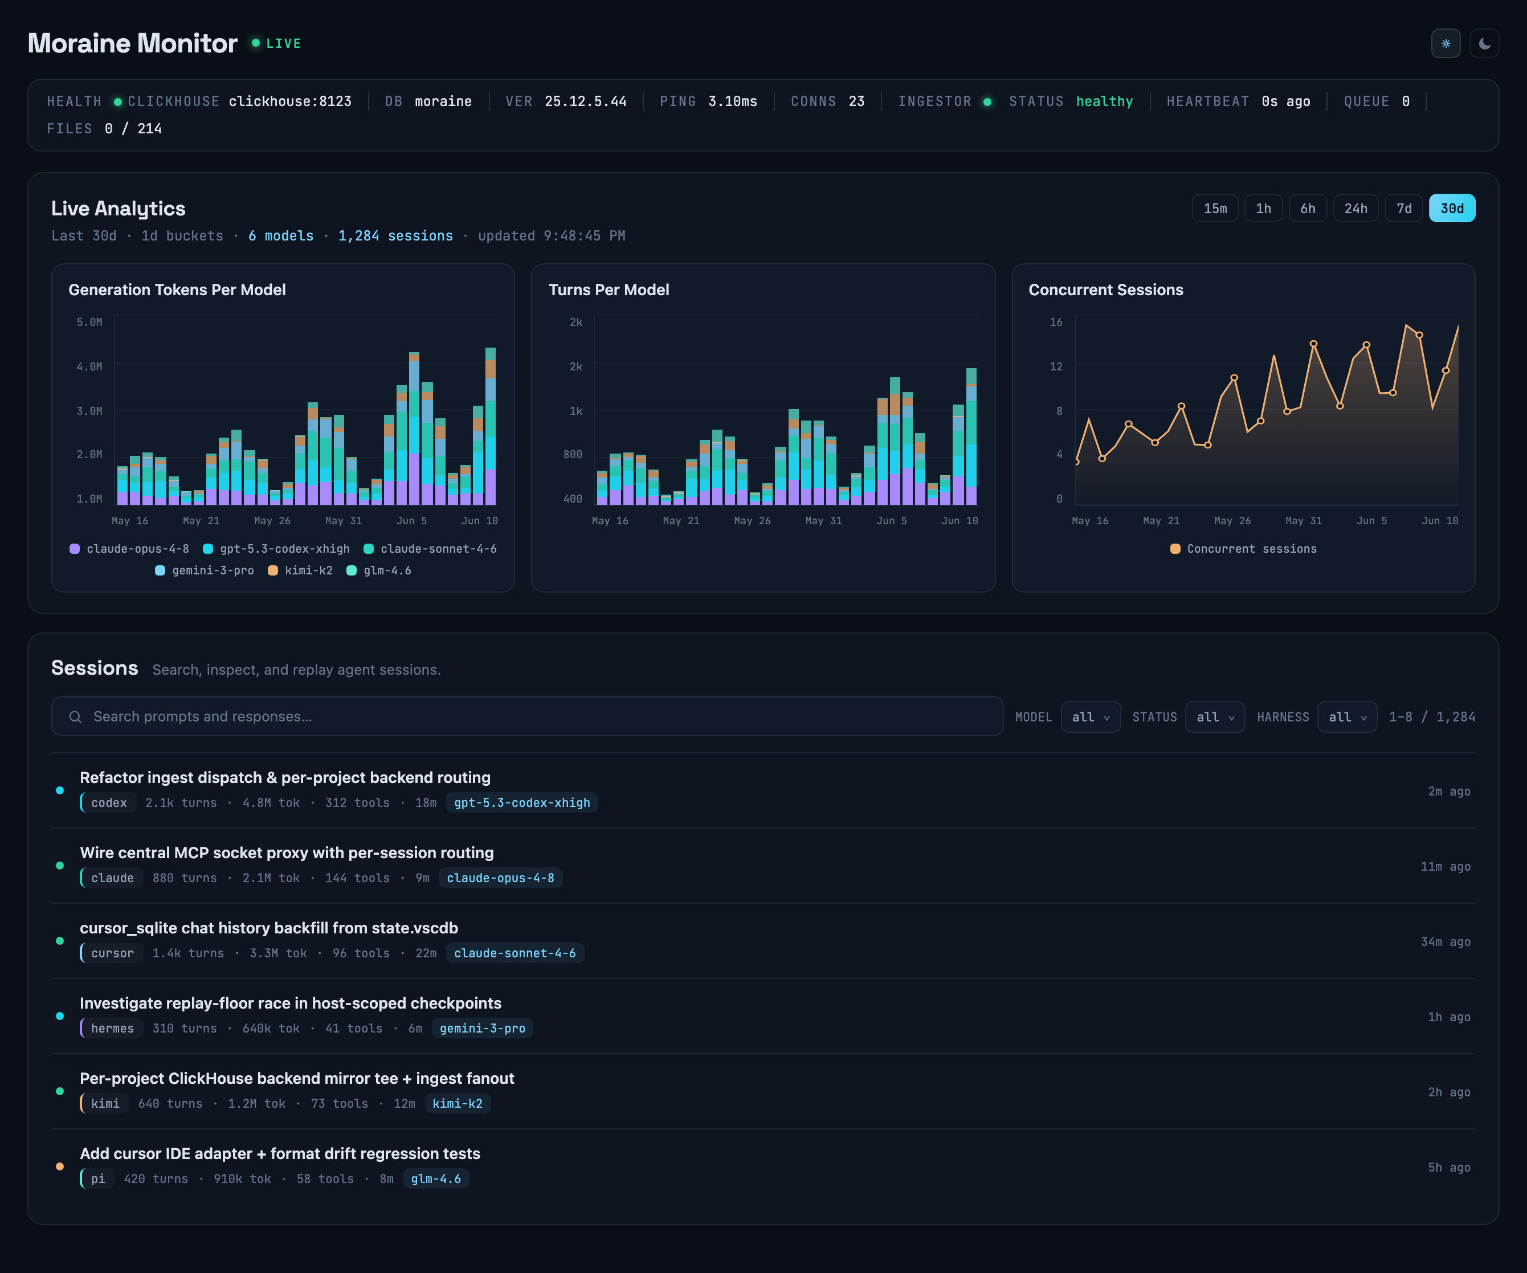Open session Investigate replay-floor race
This screenshot has height=1273, width=1527.
pyautogui.click(x=763, y=1017)
